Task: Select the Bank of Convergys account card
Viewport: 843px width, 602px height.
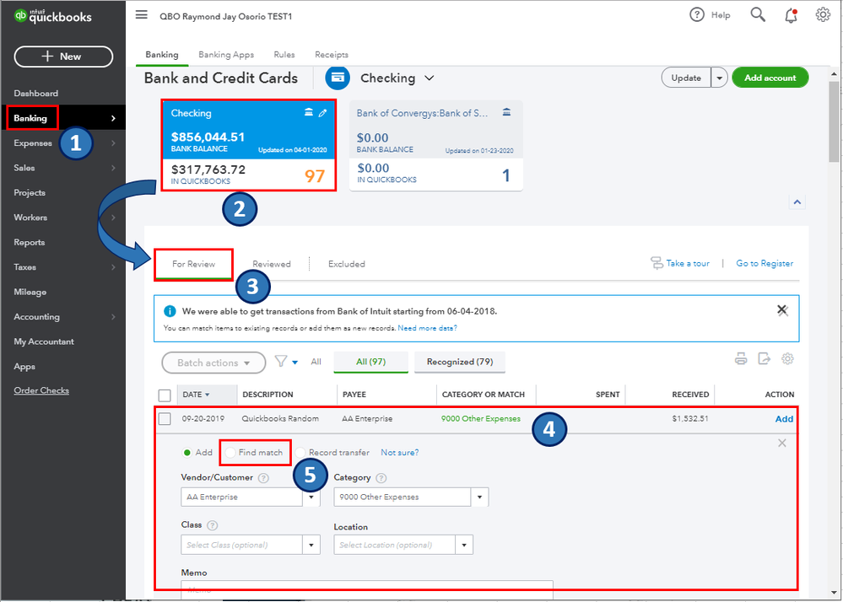Action: [436, 146]
